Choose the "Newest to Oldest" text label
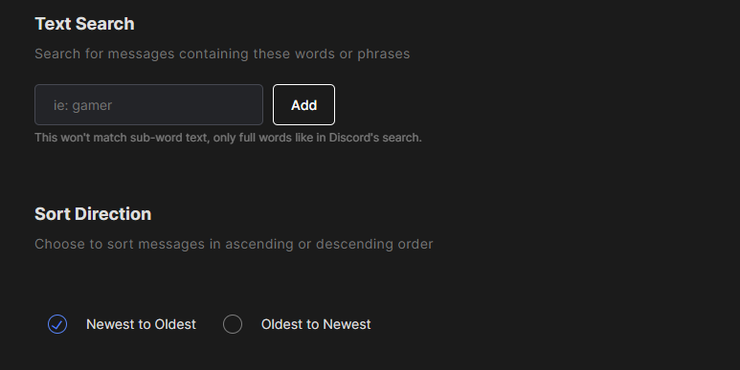The image size is (740, 370). [141, 324]
